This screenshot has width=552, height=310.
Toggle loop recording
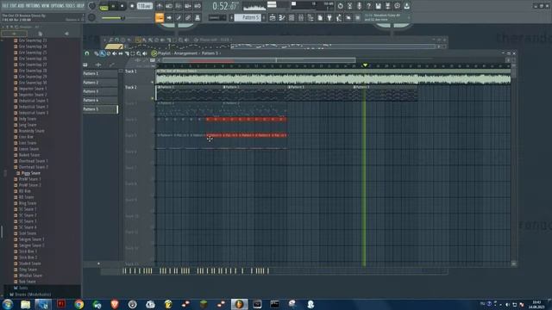click(x=198, y=6)
